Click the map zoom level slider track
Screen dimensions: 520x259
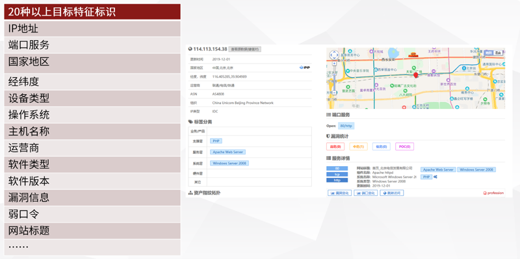click(334, 78)
